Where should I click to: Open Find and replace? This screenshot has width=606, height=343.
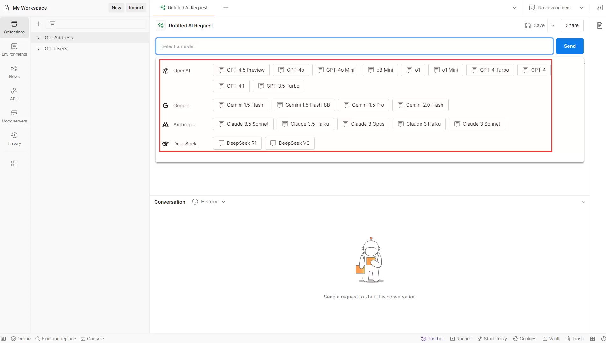(56, 339)
